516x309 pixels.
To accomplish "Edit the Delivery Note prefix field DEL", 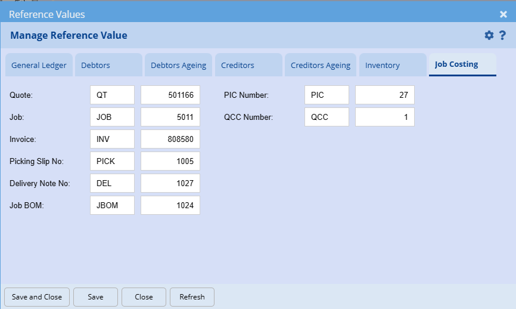I will (112, 183).
